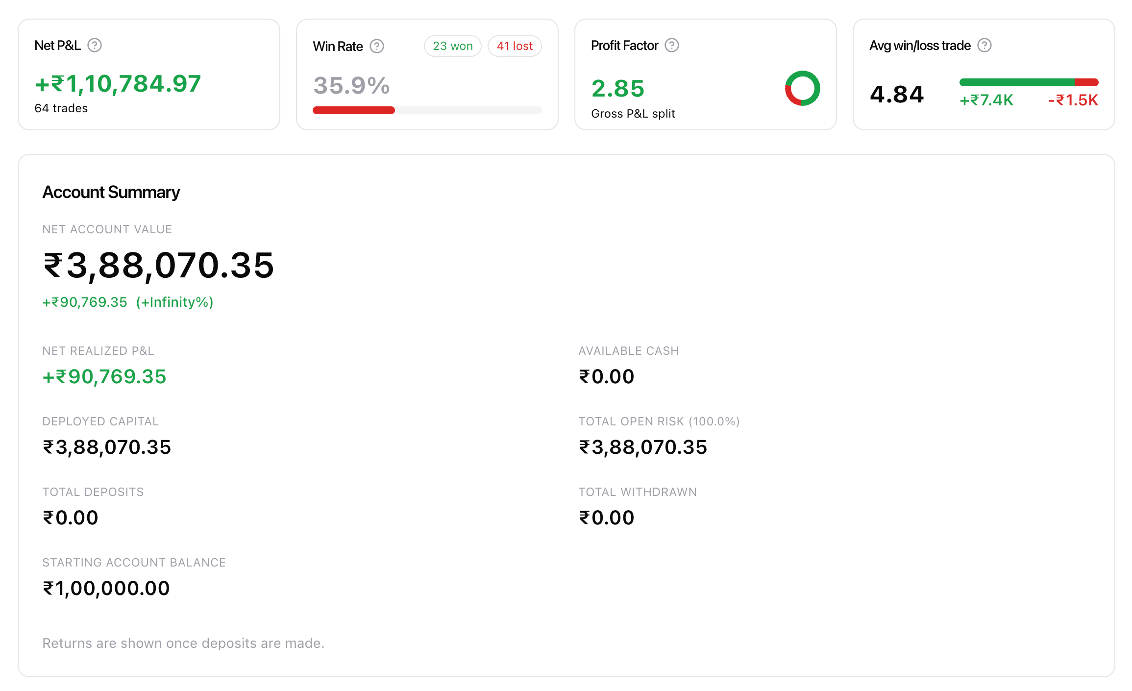Click the +₹1,10,784.97 Net P&L value
The width and height of the screenshot is (1132, 691).
pos(118,84)
